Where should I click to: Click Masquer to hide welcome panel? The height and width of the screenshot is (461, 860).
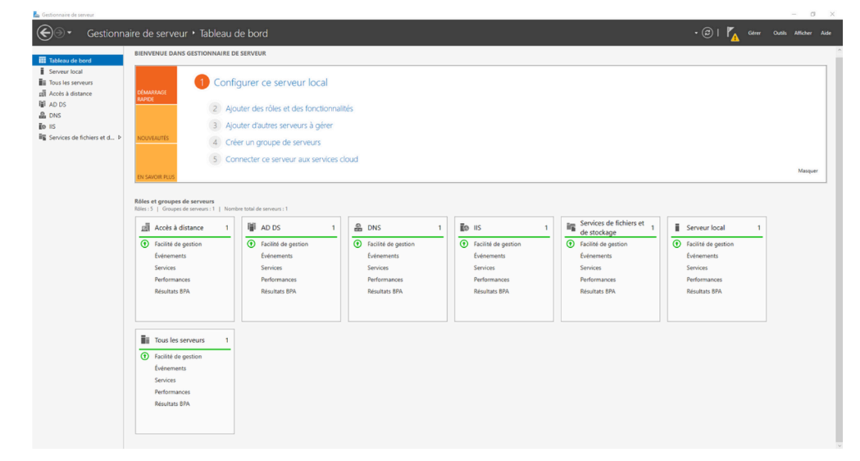[x=807, y=171]
